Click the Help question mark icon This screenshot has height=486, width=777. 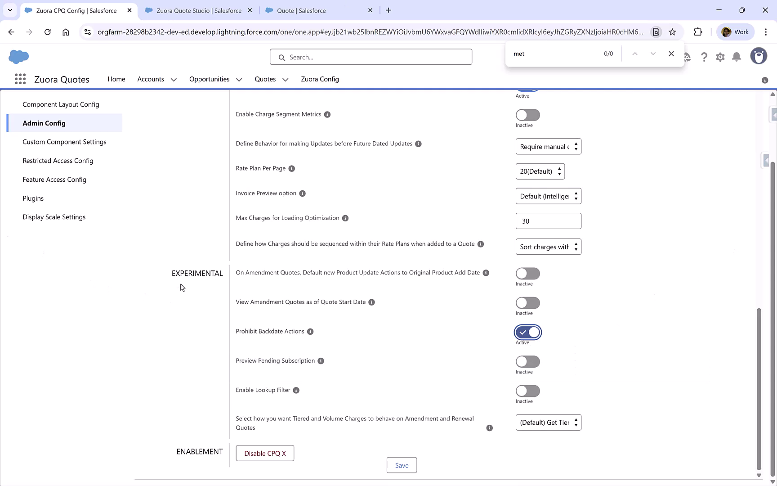pos(704,57)
